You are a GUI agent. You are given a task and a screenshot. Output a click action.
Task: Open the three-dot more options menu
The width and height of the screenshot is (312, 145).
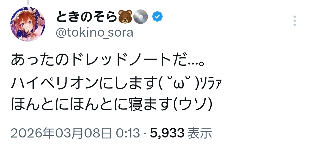coord(294,21)
